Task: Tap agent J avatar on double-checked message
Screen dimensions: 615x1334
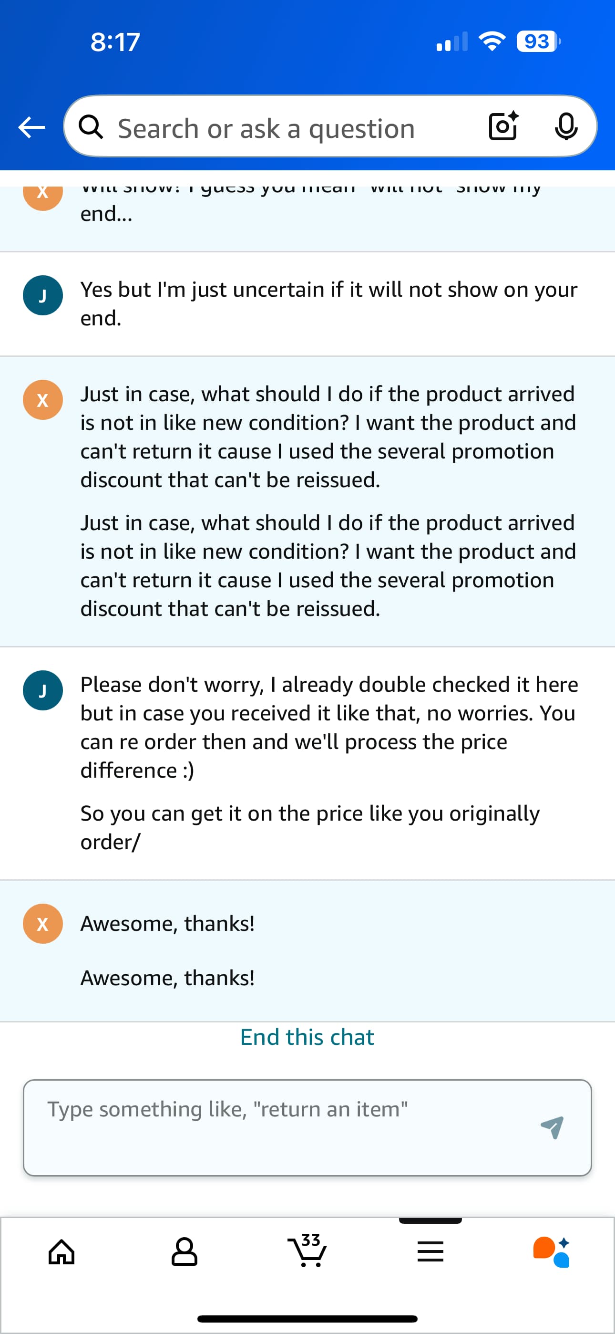Action: pos(43,690)
